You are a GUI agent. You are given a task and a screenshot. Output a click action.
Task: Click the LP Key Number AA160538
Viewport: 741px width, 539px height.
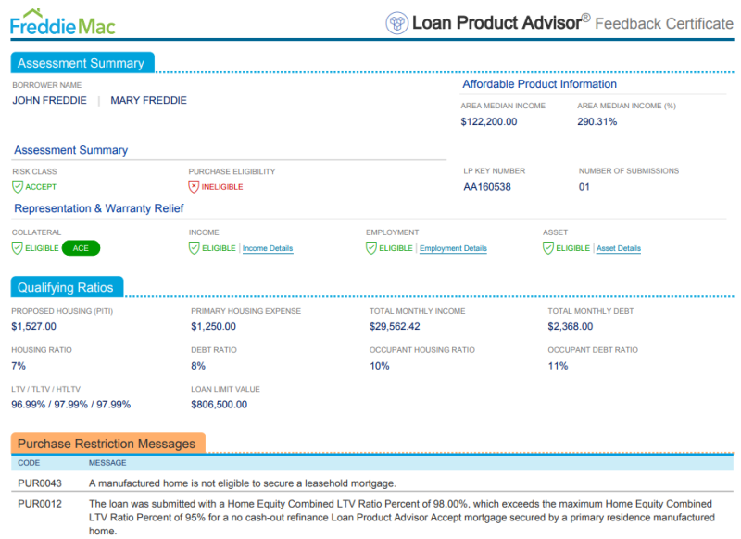pos(487,187)
